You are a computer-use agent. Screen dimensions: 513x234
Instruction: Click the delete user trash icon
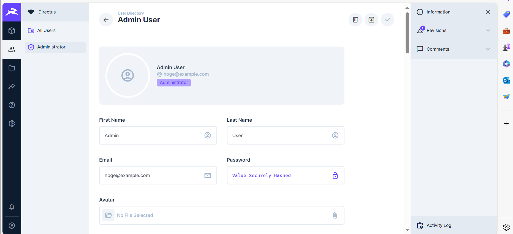click(x=355, y=20)
